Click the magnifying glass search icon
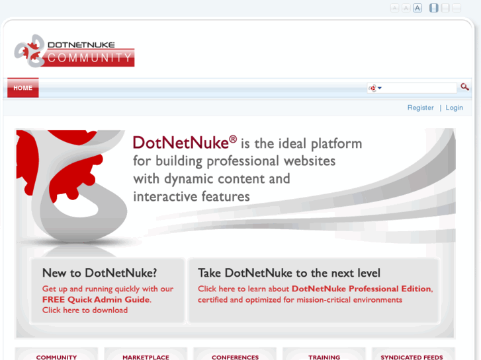This screenshot has width=481, height=360. pyautogui.click(x=464, y=87)
